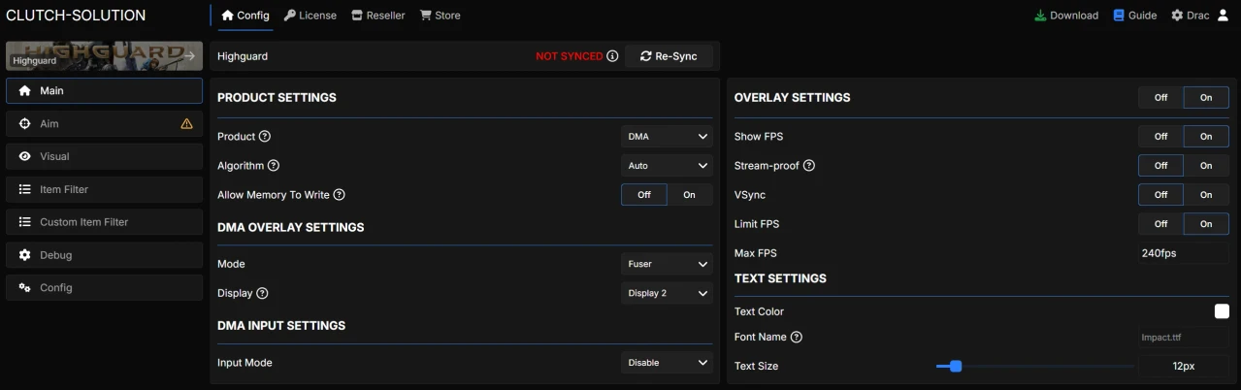Click the help icon next to Font Name

797,338
